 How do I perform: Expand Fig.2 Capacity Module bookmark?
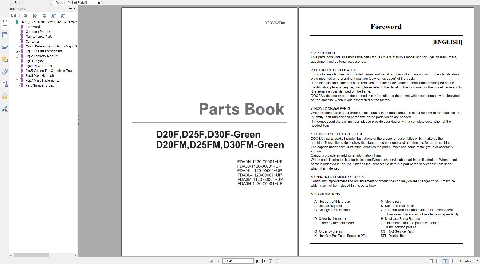17,56
